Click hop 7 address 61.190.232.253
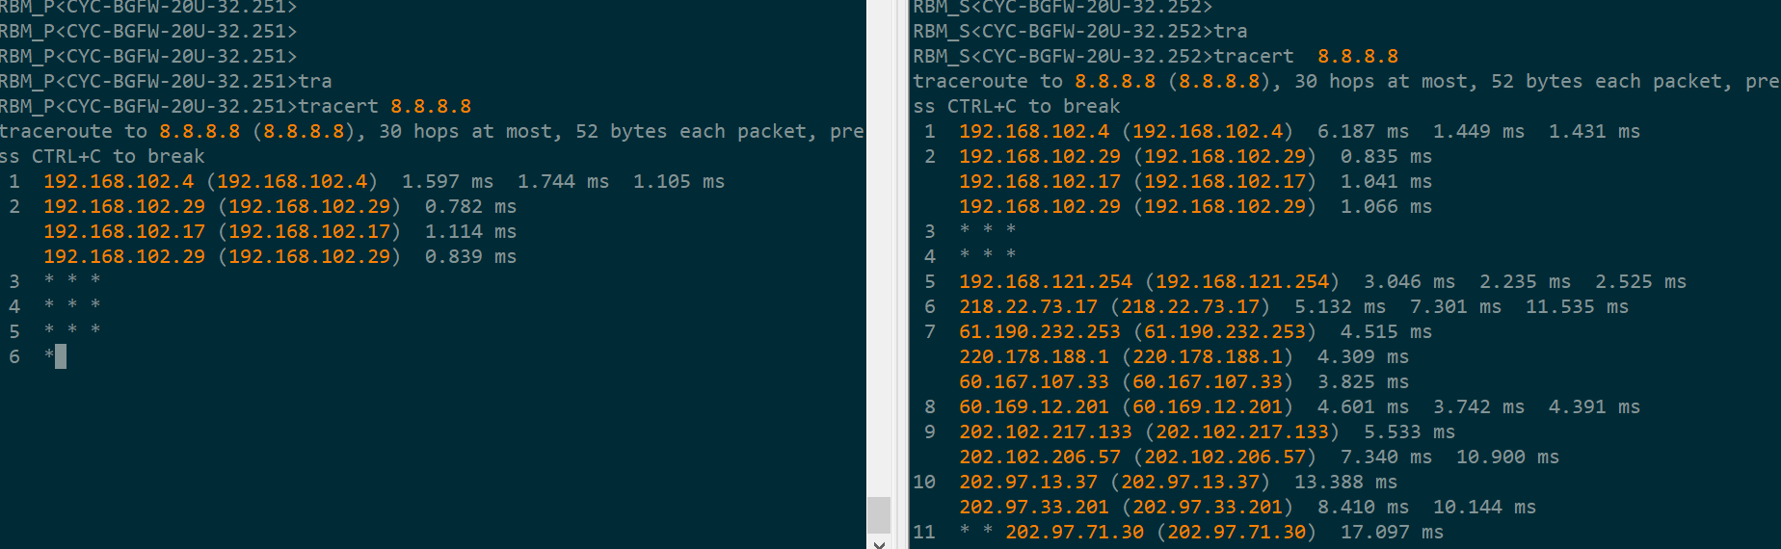 tap(1039, 332)
